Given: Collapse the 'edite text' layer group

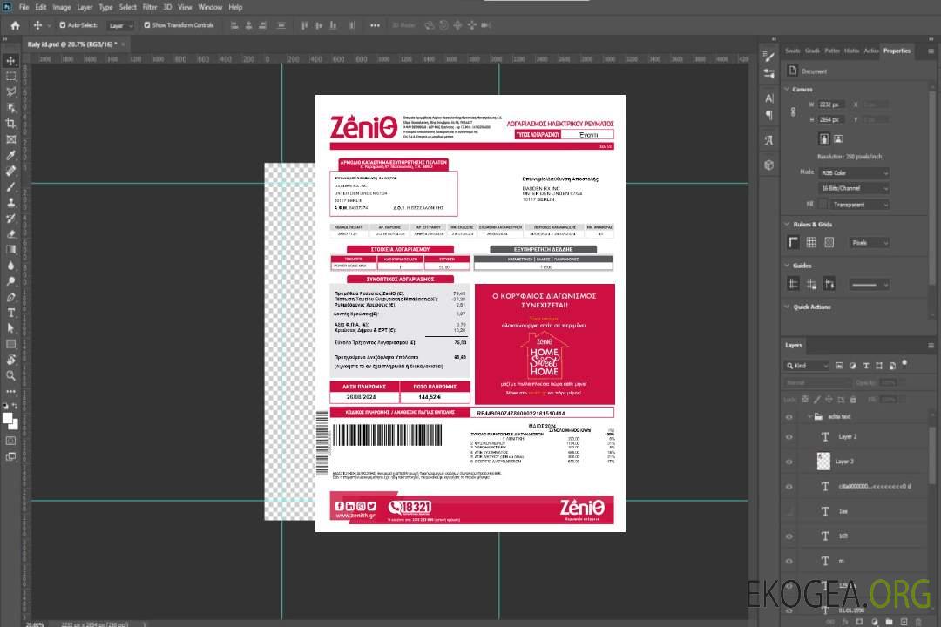Looking at the screenshot, I should pyautogui.click(x=809, y=416).
